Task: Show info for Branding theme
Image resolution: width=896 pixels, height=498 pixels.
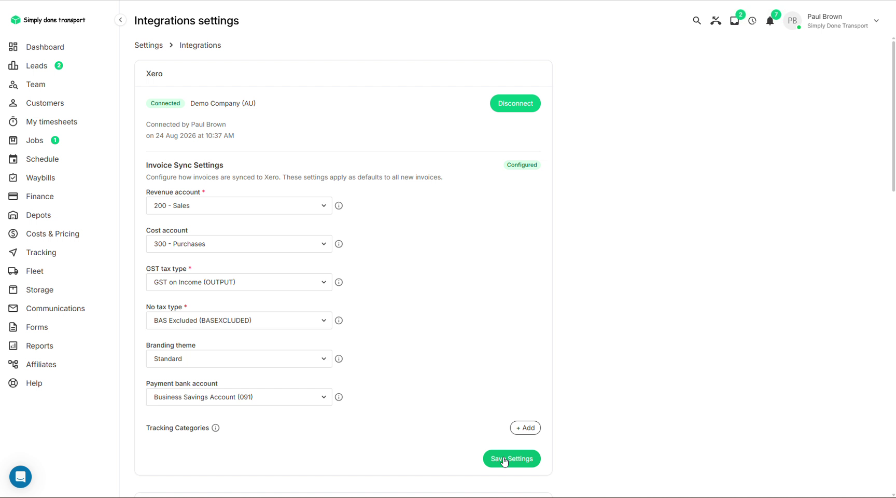Action: pos(339,358)
